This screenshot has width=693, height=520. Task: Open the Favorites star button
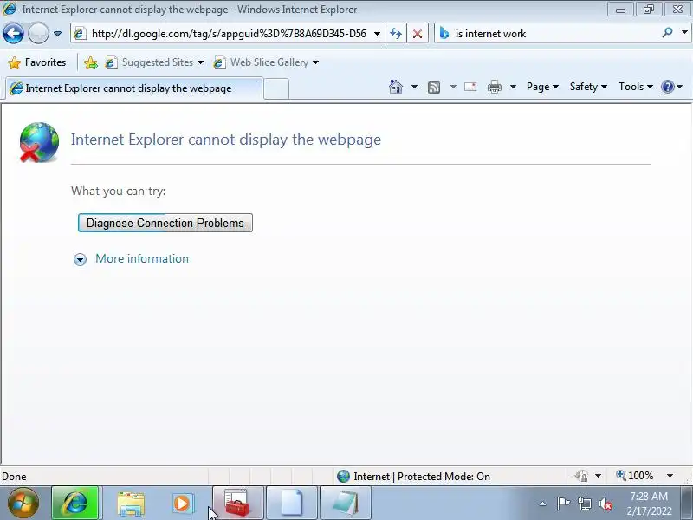pyautogui.click(x=37, y=62)
